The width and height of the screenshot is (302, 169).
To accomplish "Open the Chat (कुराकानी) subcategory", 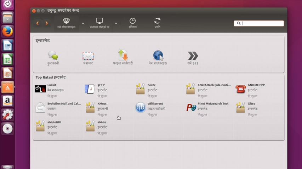I will [53, 58].
